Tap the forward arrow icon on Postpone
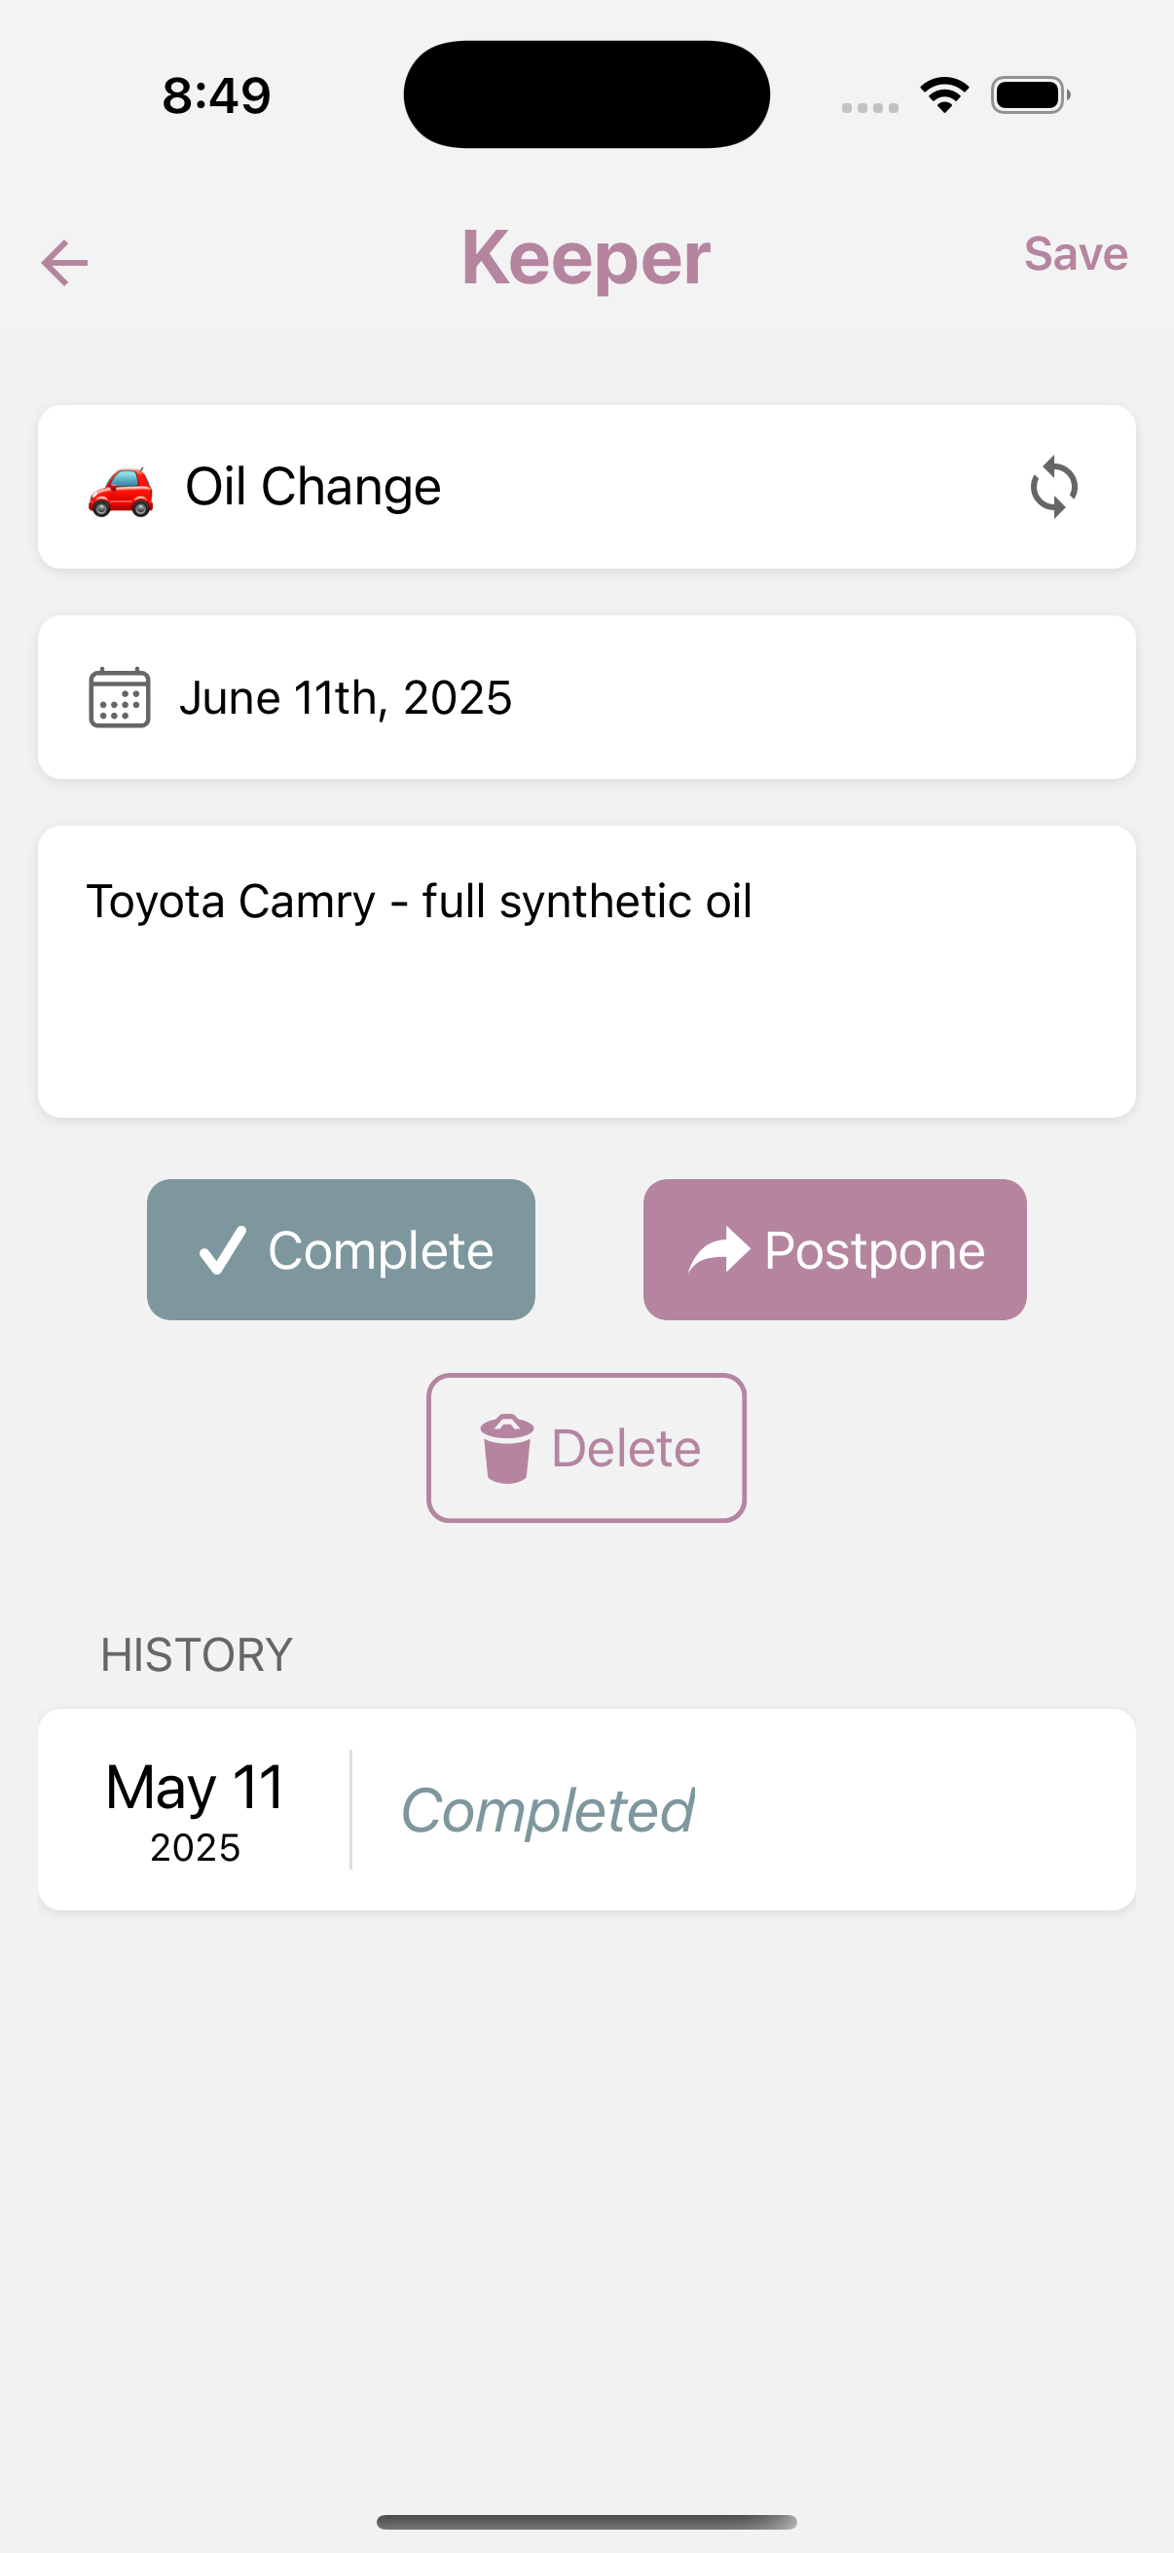This screenshot has width=1174, height=2553. click(719, 1250)
